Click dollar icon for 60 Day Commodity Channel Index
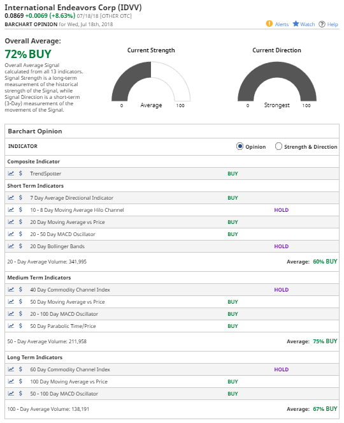 pyautogui.click(x=20, y=369)
